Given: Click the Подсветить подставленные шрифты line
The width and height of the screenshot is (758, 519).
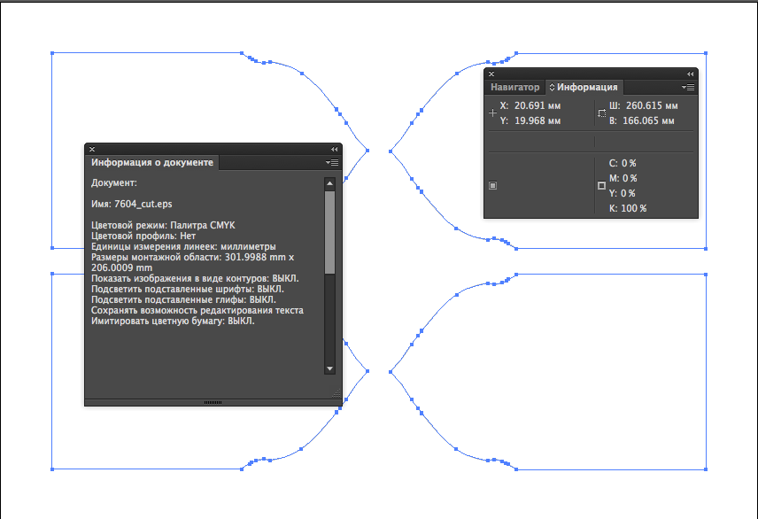Looking at the screenshot, I should 188,289.
